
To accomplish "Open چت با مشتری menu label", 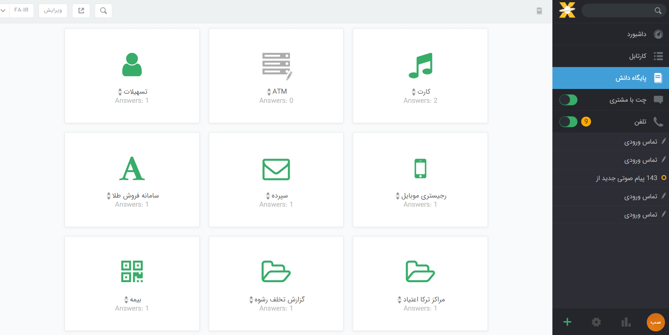I will (x=628, y=100).
